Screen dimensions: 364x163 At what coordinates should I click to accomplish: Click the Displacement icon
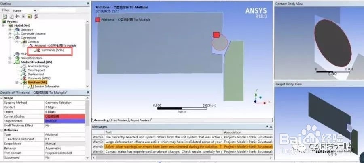(24, 74)
